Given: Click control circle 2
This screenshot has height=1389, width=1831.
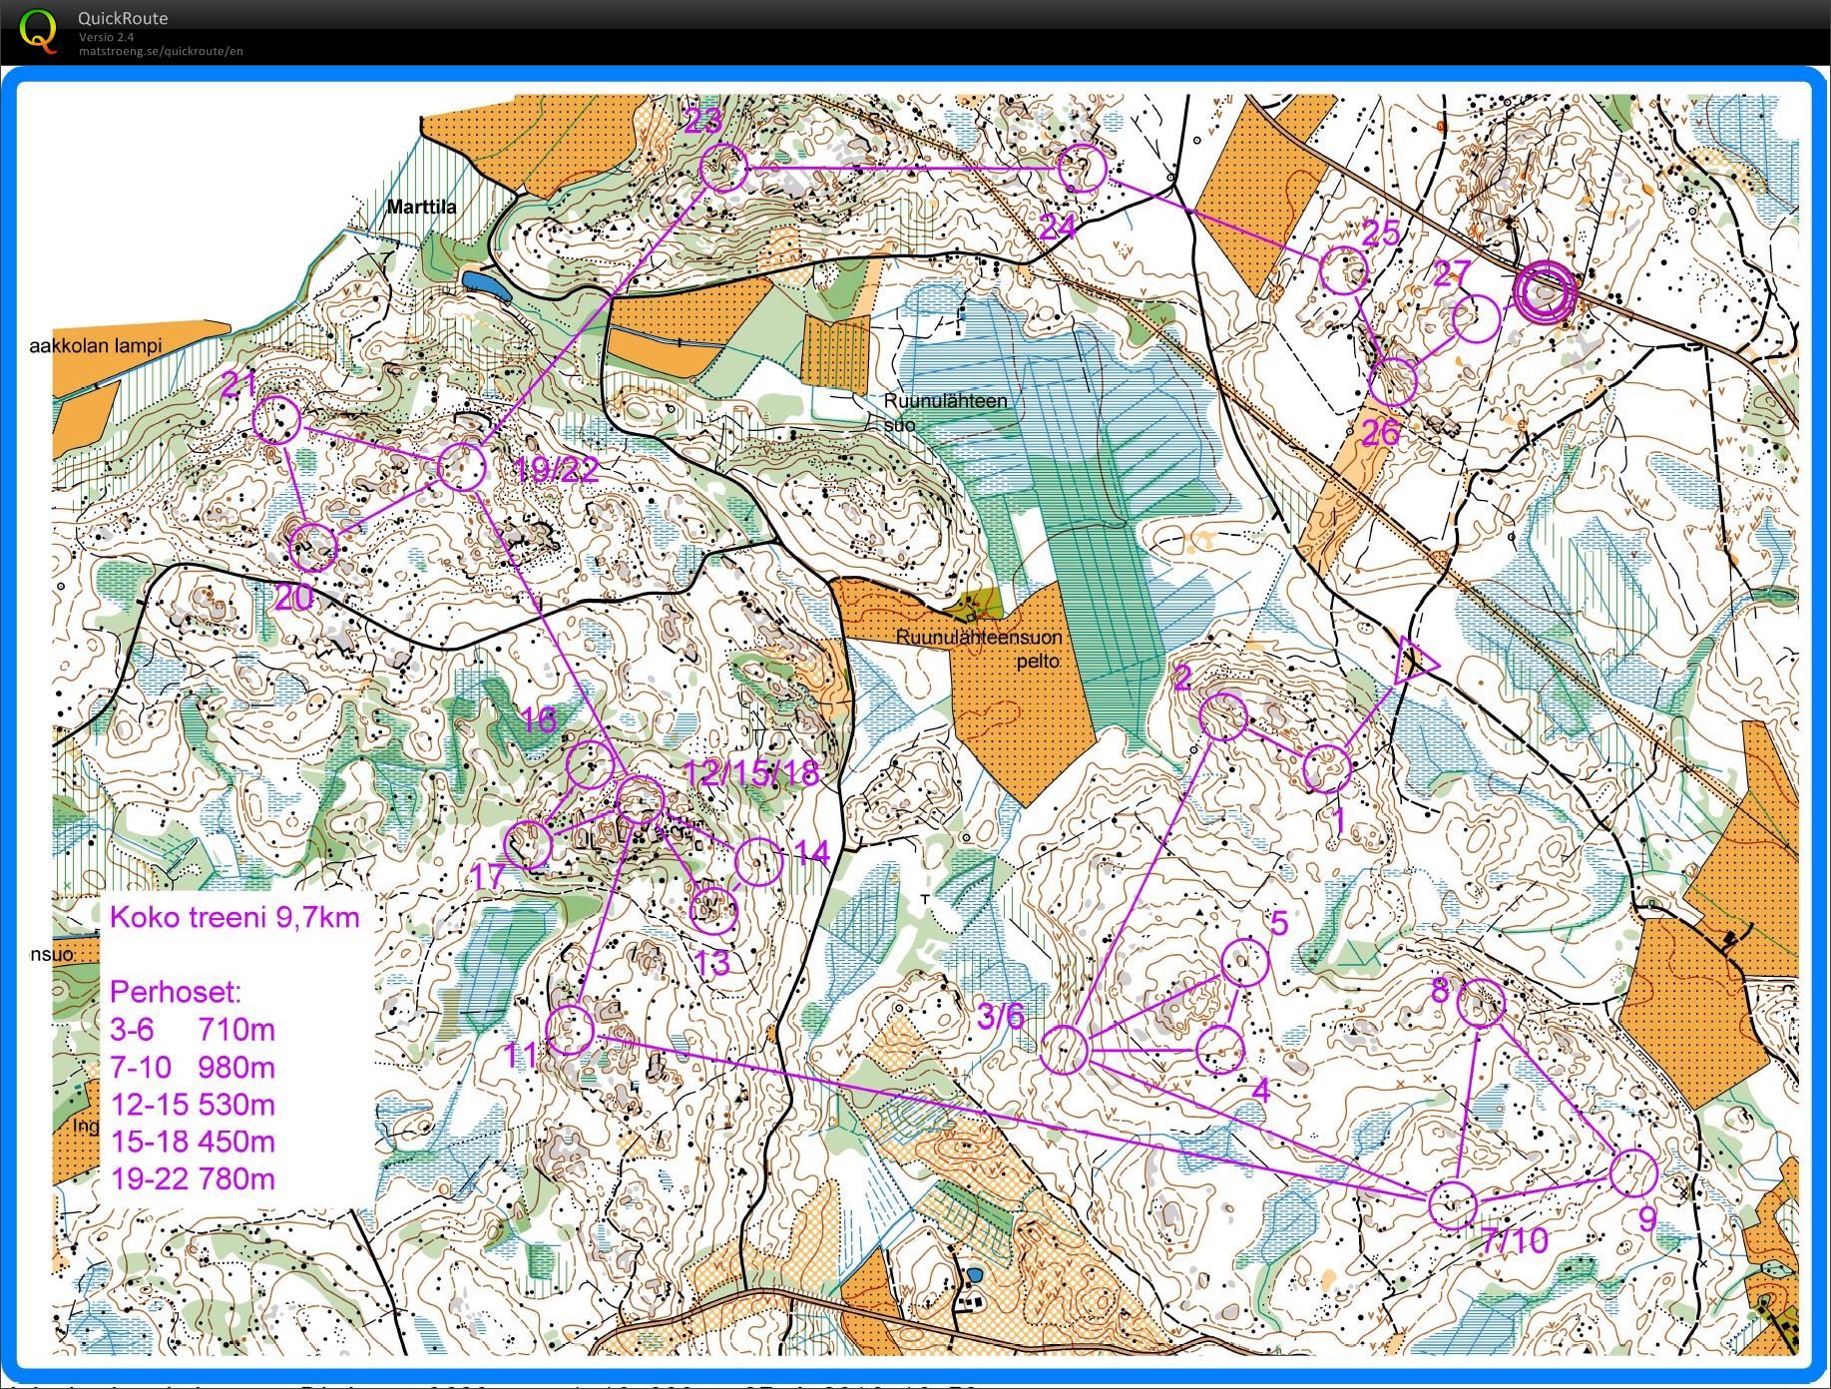Looking at the screenshot, I should point(1223,715).
